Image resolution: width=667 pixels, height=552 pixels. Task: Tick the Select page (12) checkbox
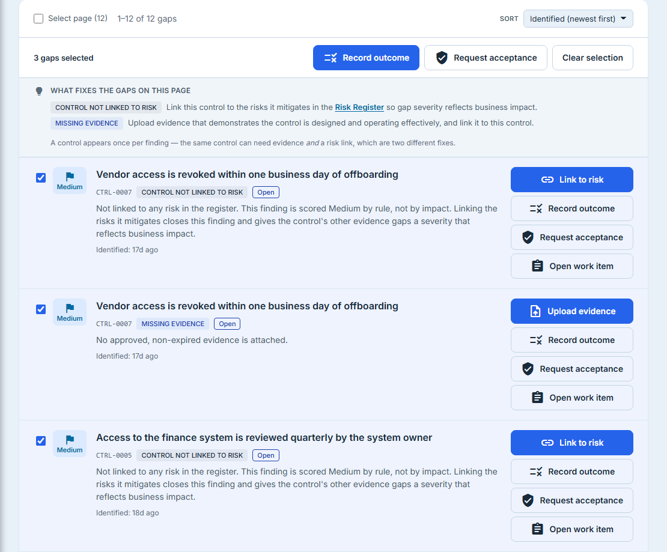click(38, 19)
